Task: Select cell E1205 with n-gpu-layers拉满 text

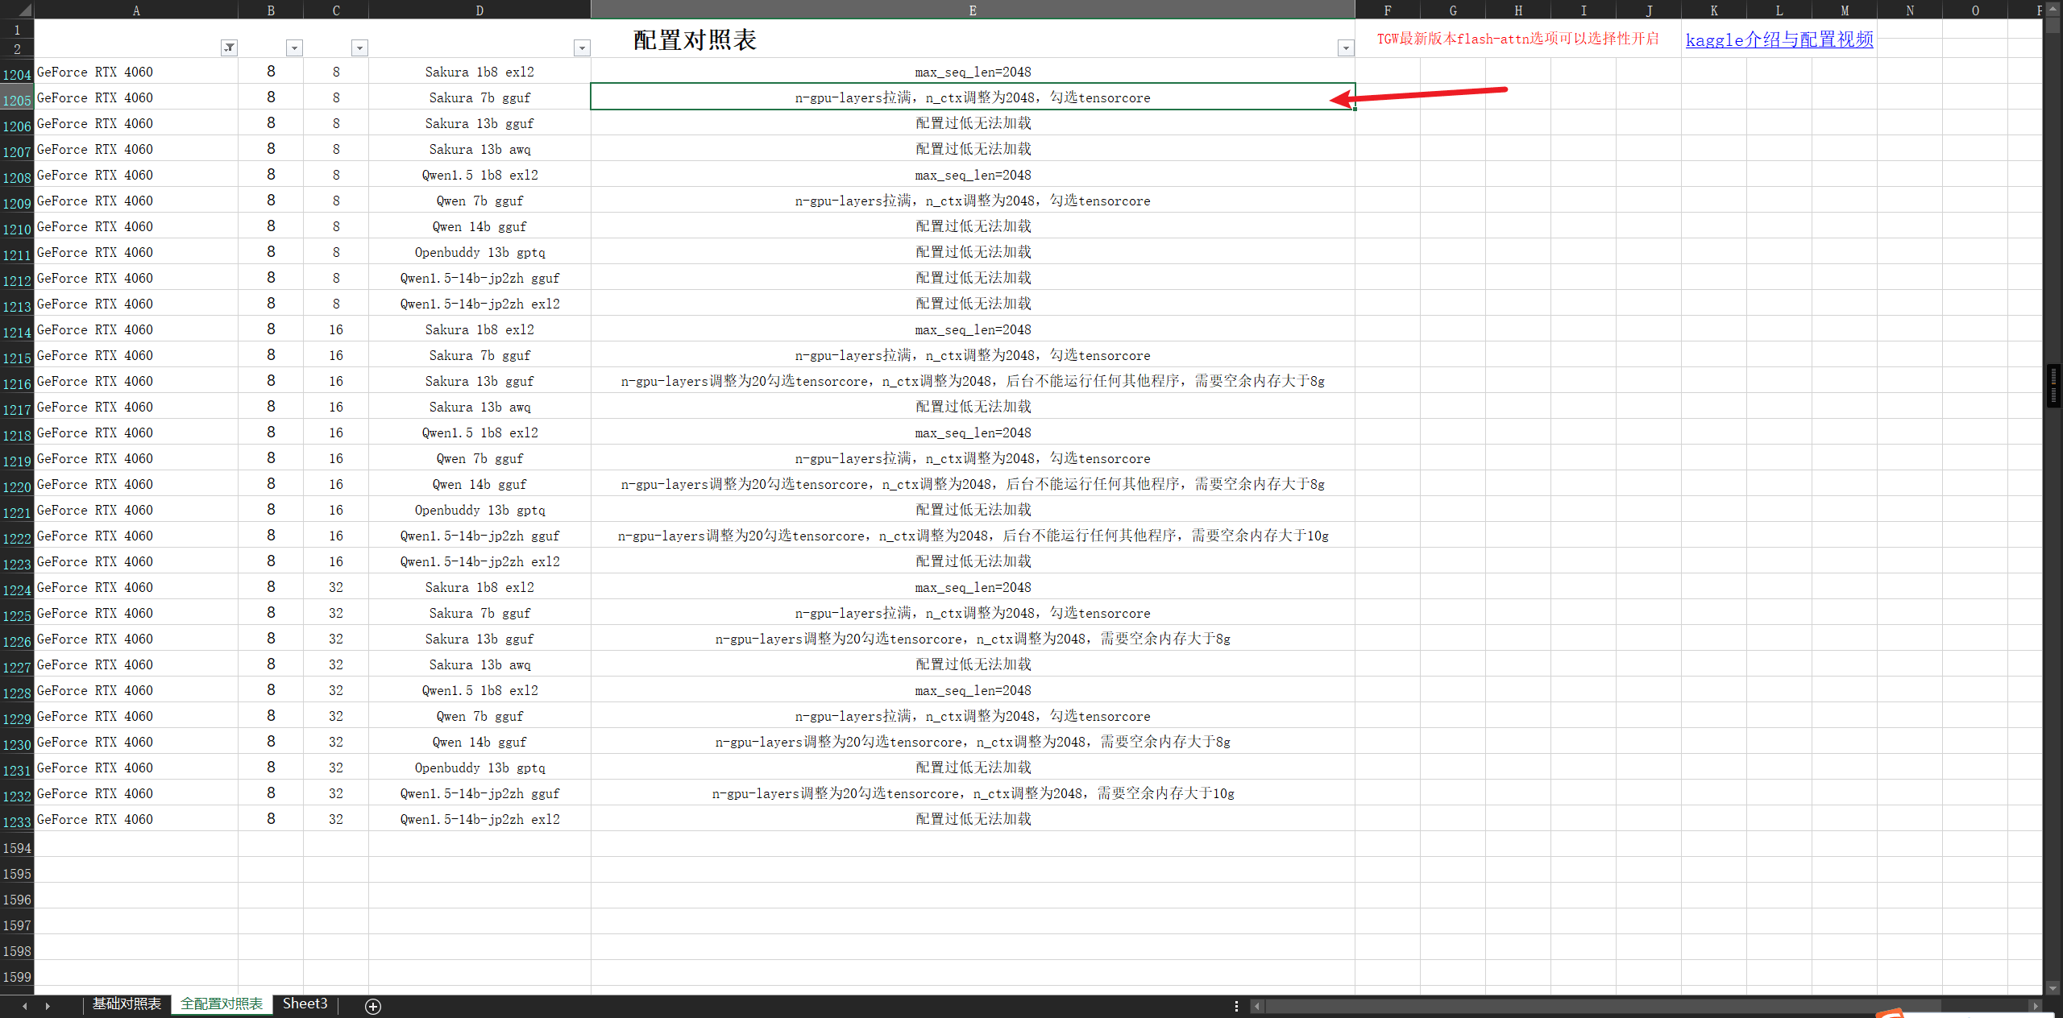Action: (x=973, y=97)
